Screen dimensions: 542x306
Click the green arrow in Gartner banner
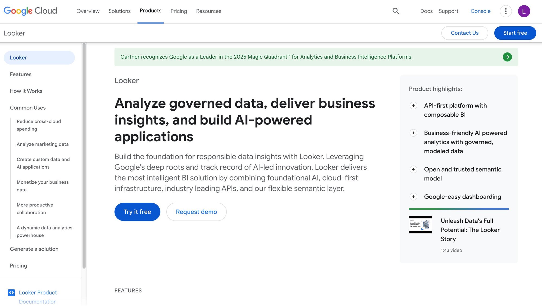(507, 57)
